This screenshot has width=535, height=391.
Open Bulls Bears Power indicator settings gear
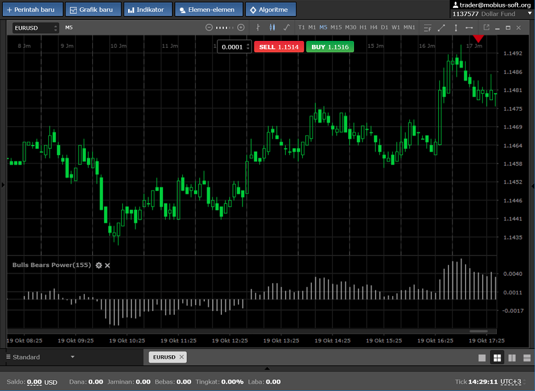(x=99, y=265)
